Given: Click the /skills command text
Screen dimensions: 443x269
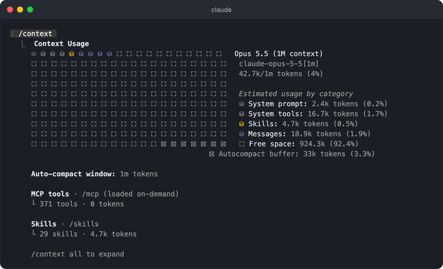Looking at the screenshot, I should coord(84,224).
